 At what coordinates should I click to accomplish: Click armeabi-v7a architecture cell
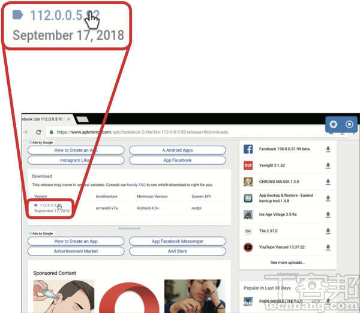pyautogui.click(x=107, y=208)
